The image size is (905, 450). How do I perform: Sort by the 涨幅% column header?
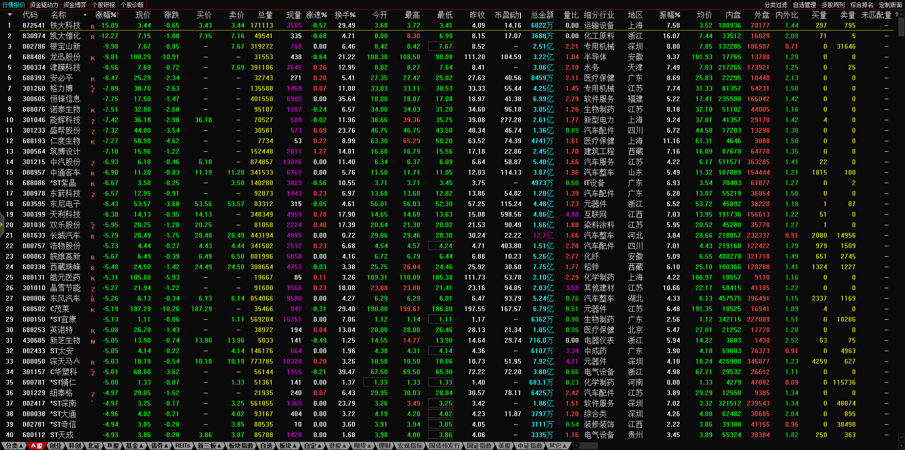(x=106, y=15)
